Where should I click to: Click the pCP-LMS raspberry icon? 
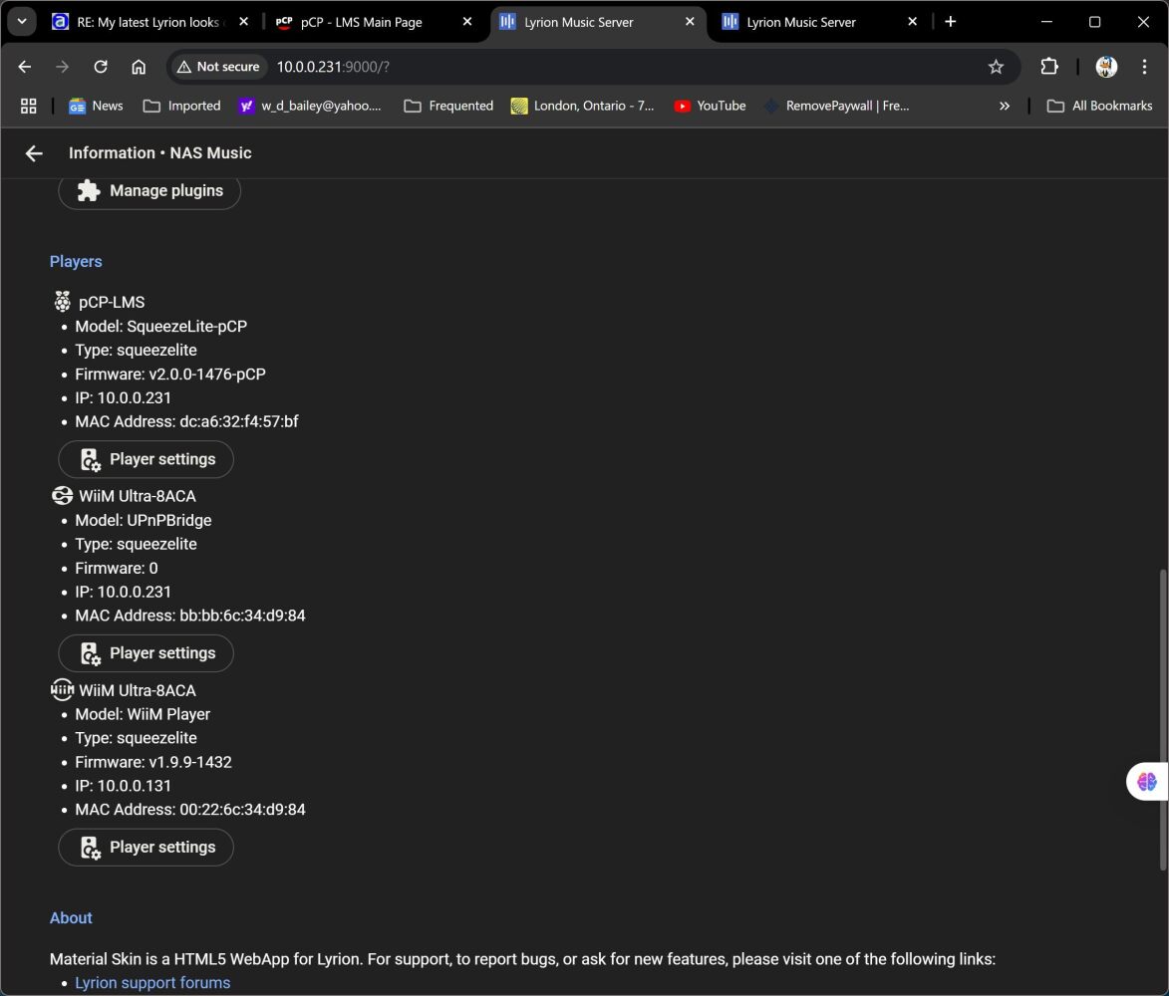[63, 302]
